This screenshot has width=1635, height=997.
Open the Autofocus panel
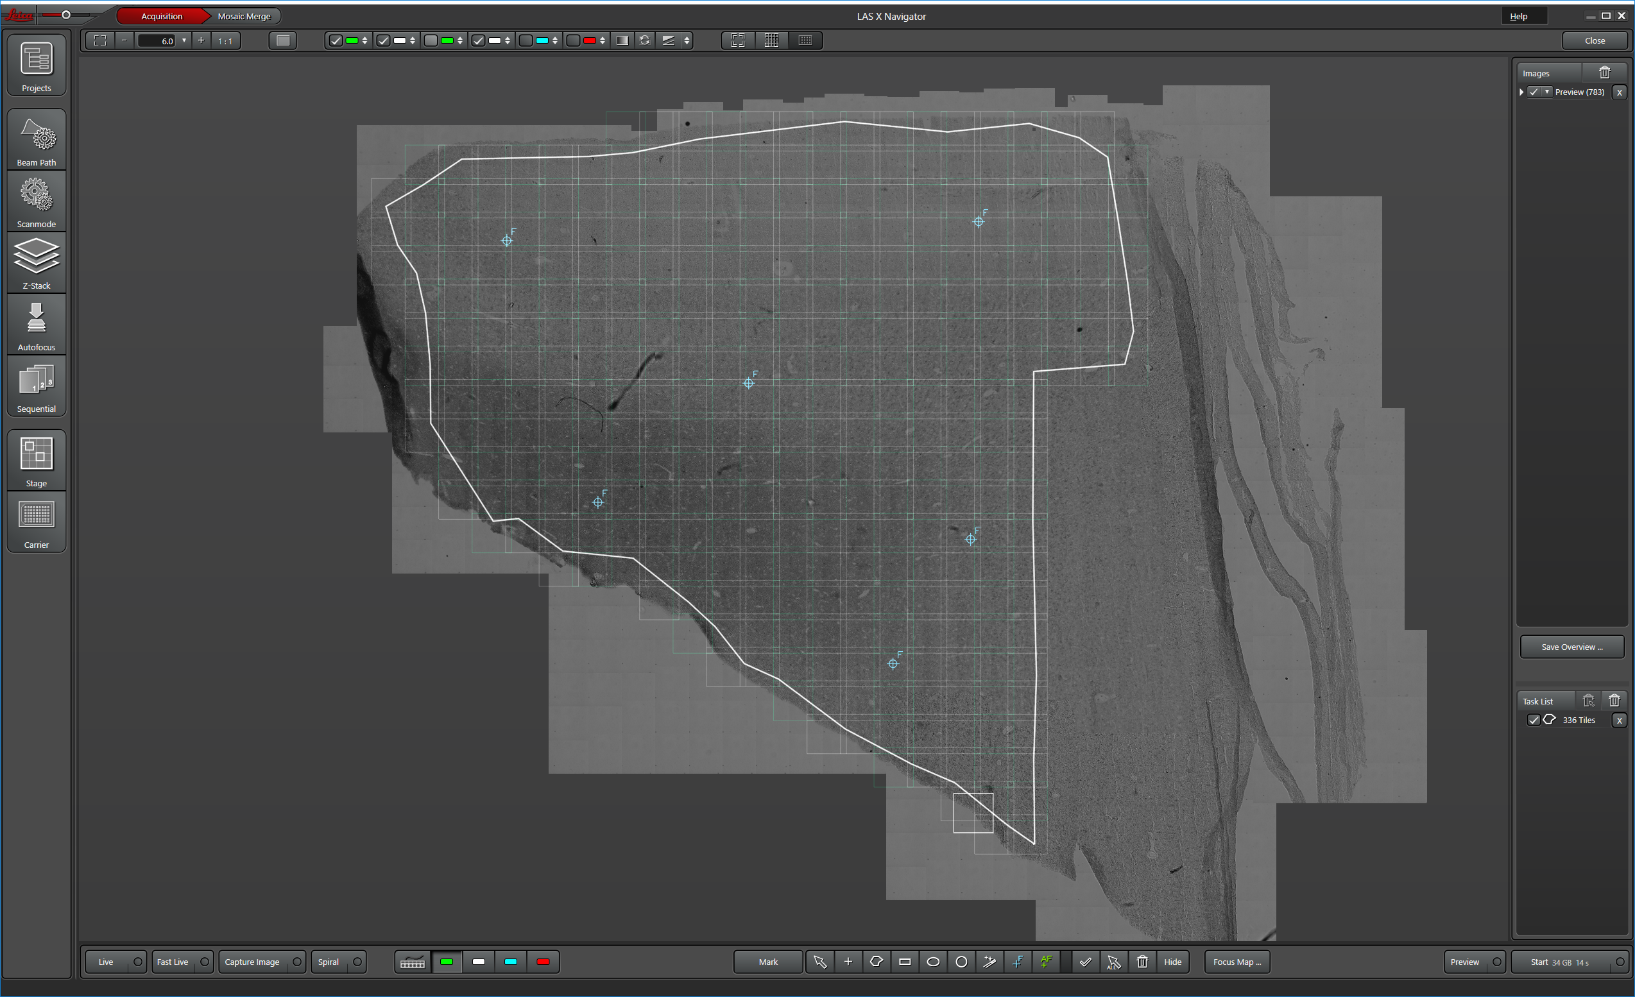pos(37,326)
